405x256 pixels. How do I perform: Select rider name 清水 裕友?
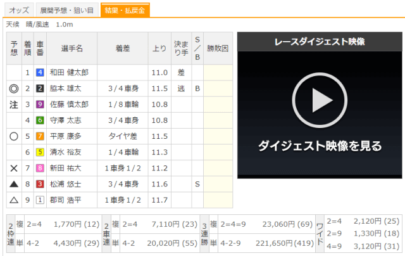65,152
